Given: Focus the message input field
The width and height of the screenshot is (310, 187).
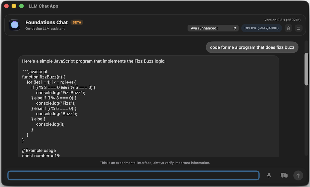Looking at the screenshot, I should pos(133,176).
